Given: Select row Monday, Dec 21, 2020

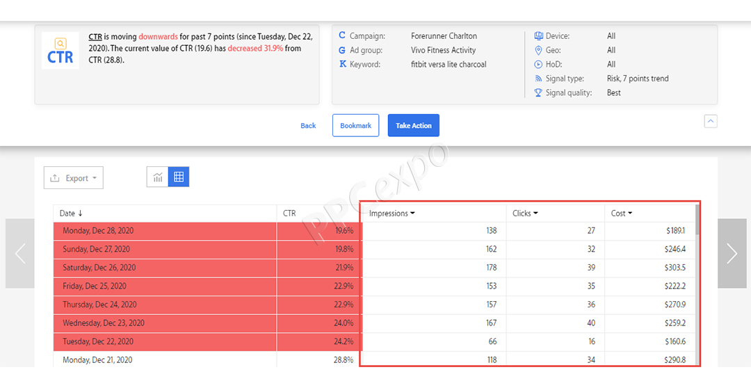Looking at the screenshot, I should (x=373, y=359).
